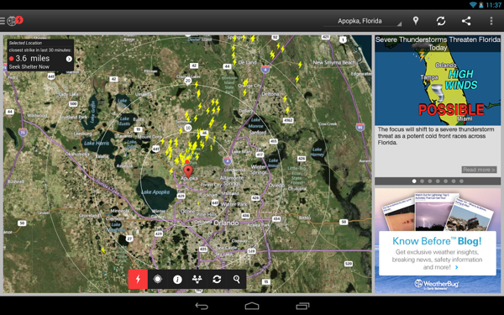Tap the blue arrow after 'and more!'

(x=457, y=267)
